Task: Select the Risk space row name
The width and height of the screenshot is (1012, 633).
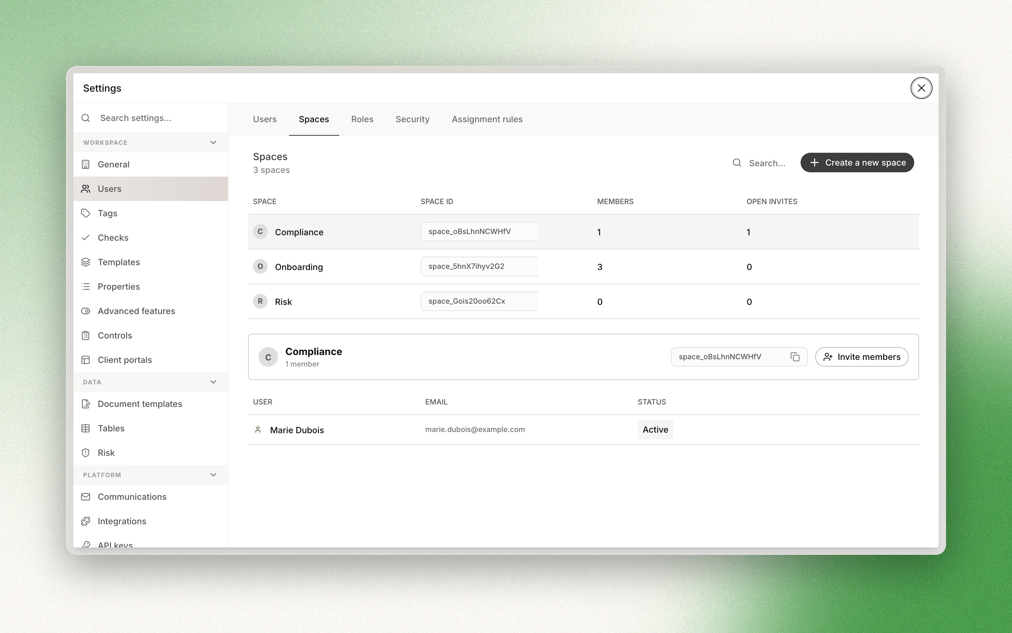Action: [x=284, y=302]
